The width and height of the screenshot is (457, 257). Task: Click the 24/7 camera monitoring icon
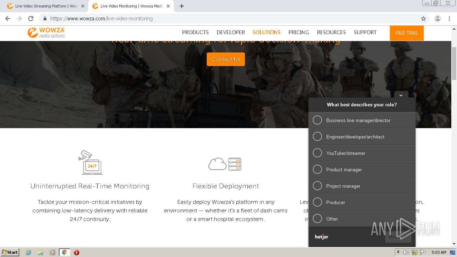90,162
